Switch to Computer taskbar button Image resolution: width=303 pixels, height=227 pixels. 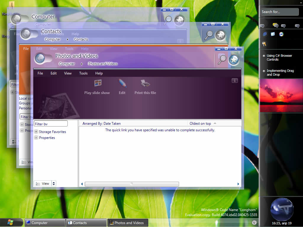pyautogui.click(x=45, y=223)
